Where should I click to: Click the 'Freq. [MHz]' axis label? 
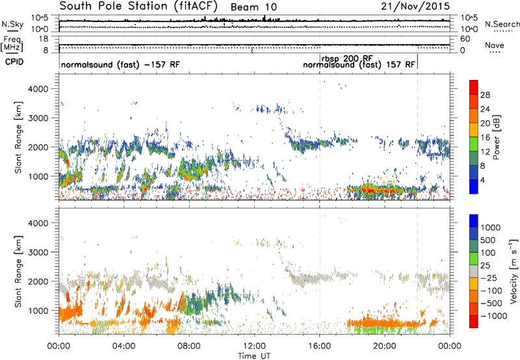pyautogui.click(x=12, y=44)
